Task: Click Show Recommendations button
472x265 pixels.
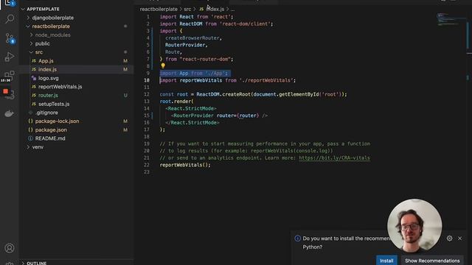Action: (432, 261)
